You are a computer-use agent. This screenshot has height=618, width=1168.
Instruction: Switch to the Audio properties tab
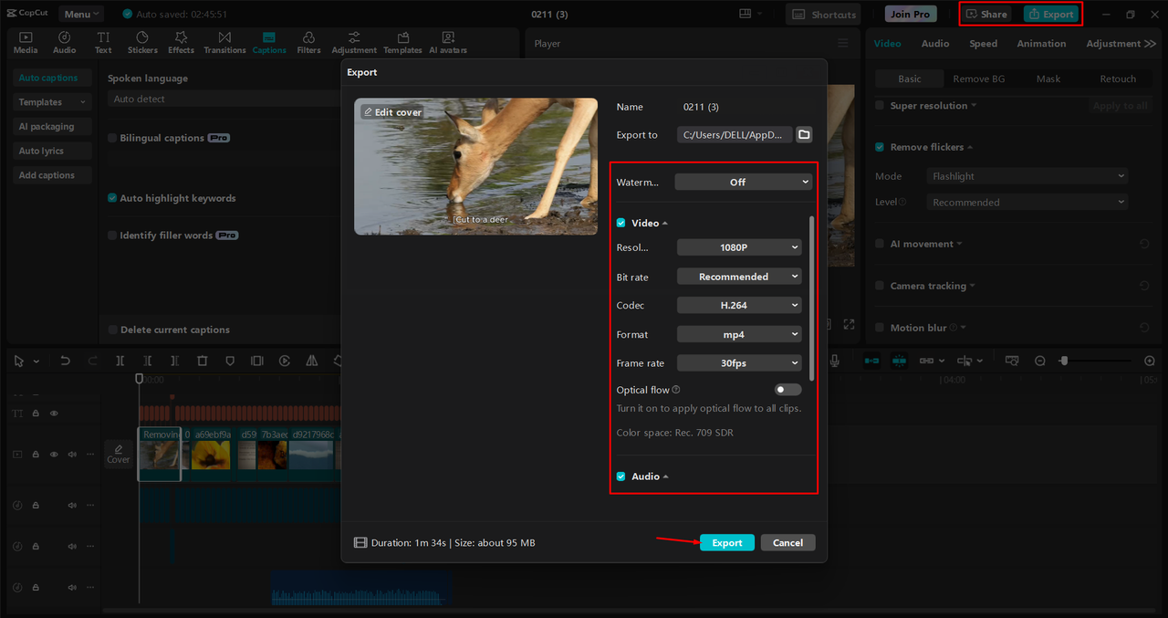click(934, 44)
